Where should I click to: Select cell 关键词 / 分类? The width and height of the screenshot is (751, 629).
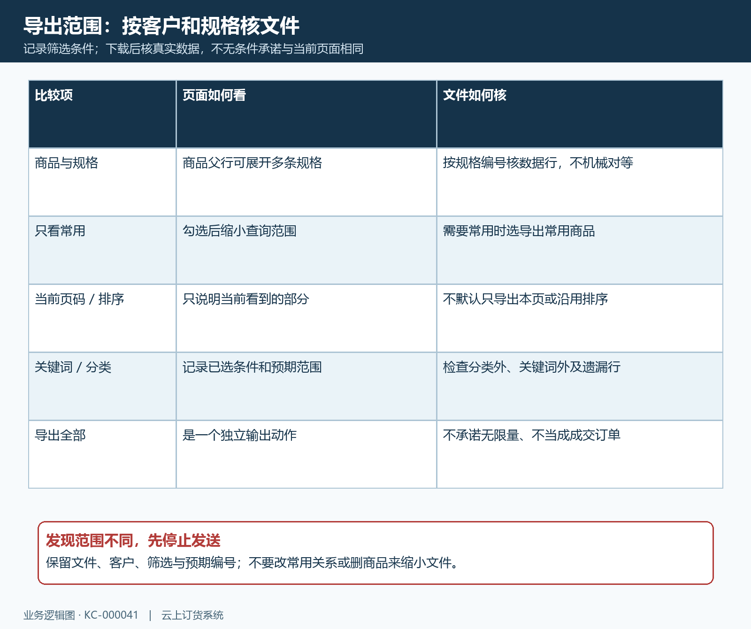pyautogui.click(x=102, y=386)
